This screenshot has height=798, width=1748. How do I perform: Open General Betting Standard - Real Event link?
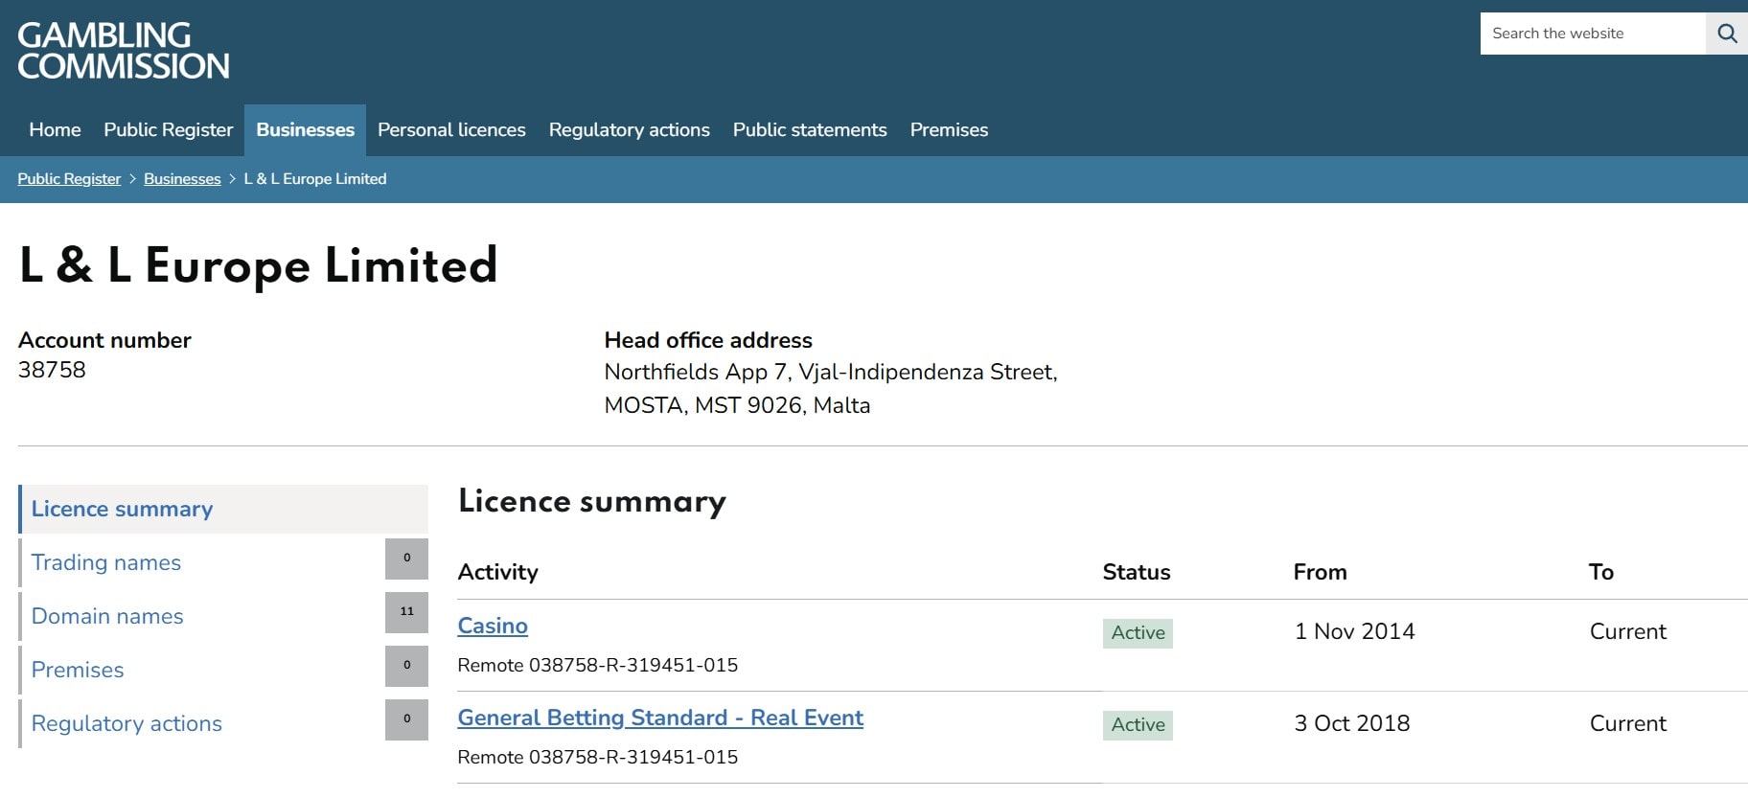660,718
